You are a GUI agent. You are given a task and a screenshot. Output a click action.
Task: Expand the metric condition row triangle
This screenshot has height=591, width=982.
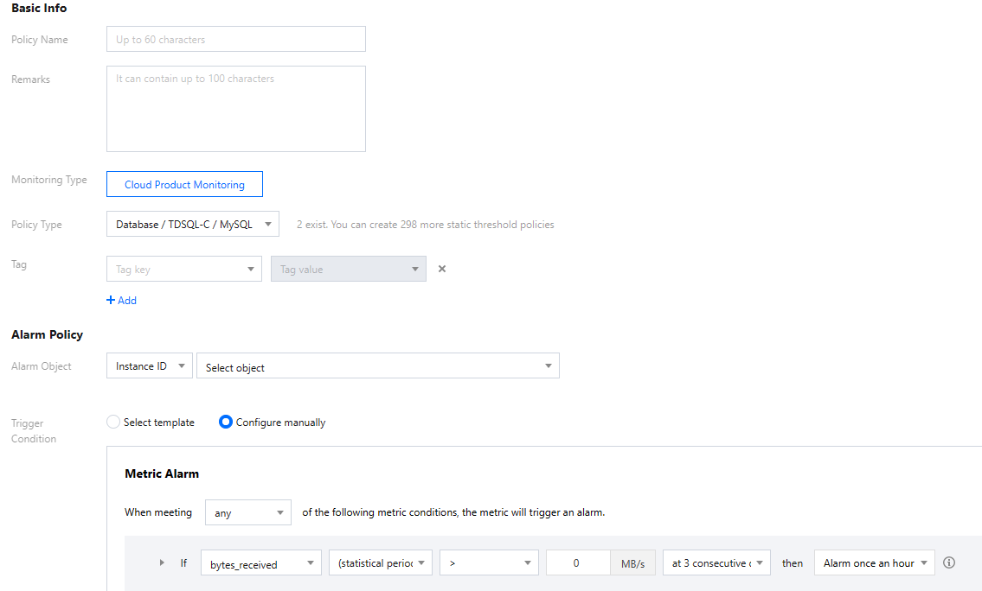click(162, 562)
